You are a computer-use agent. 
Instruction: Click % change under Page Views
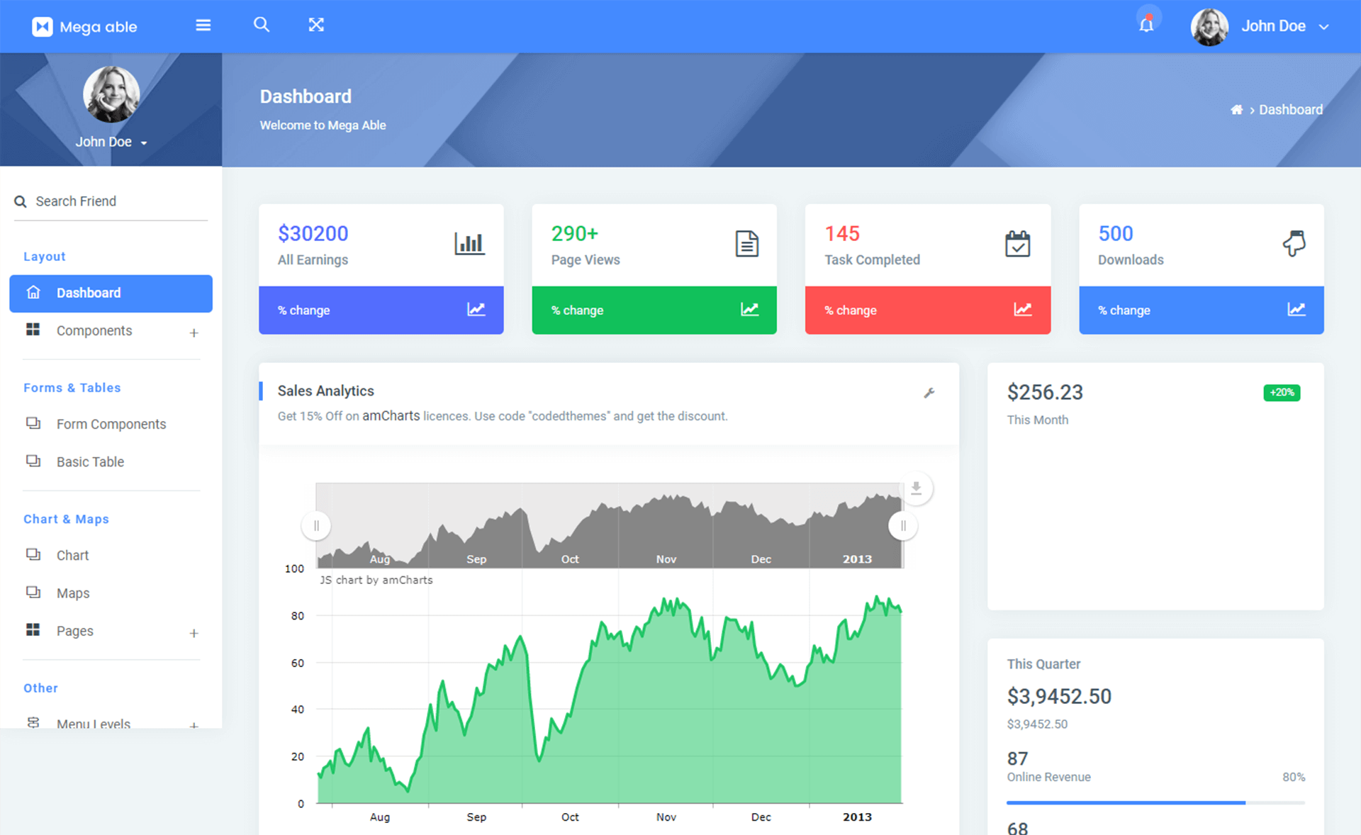pyautogui.click(x=577, y=310)
